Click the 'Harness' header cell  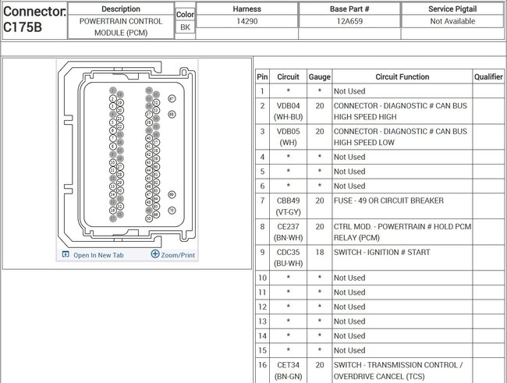[246, 9]
